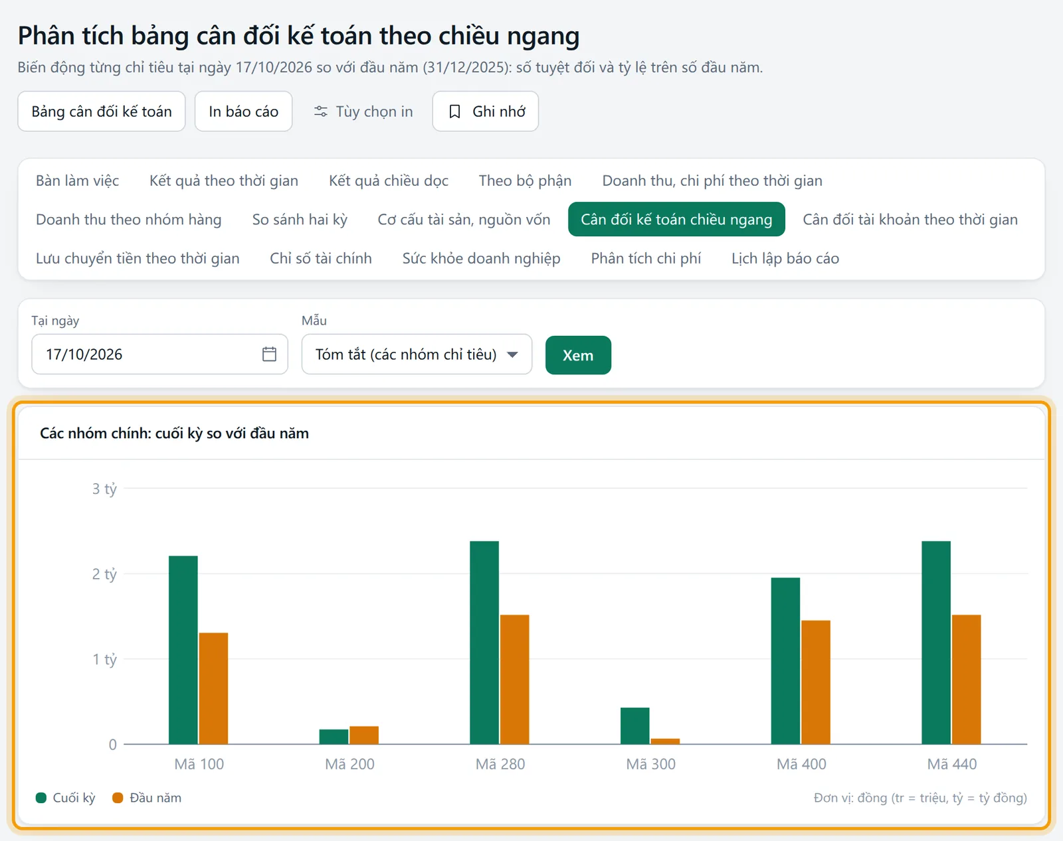Click orange Đầu năm bar for Mã 440

click(967, 680)
